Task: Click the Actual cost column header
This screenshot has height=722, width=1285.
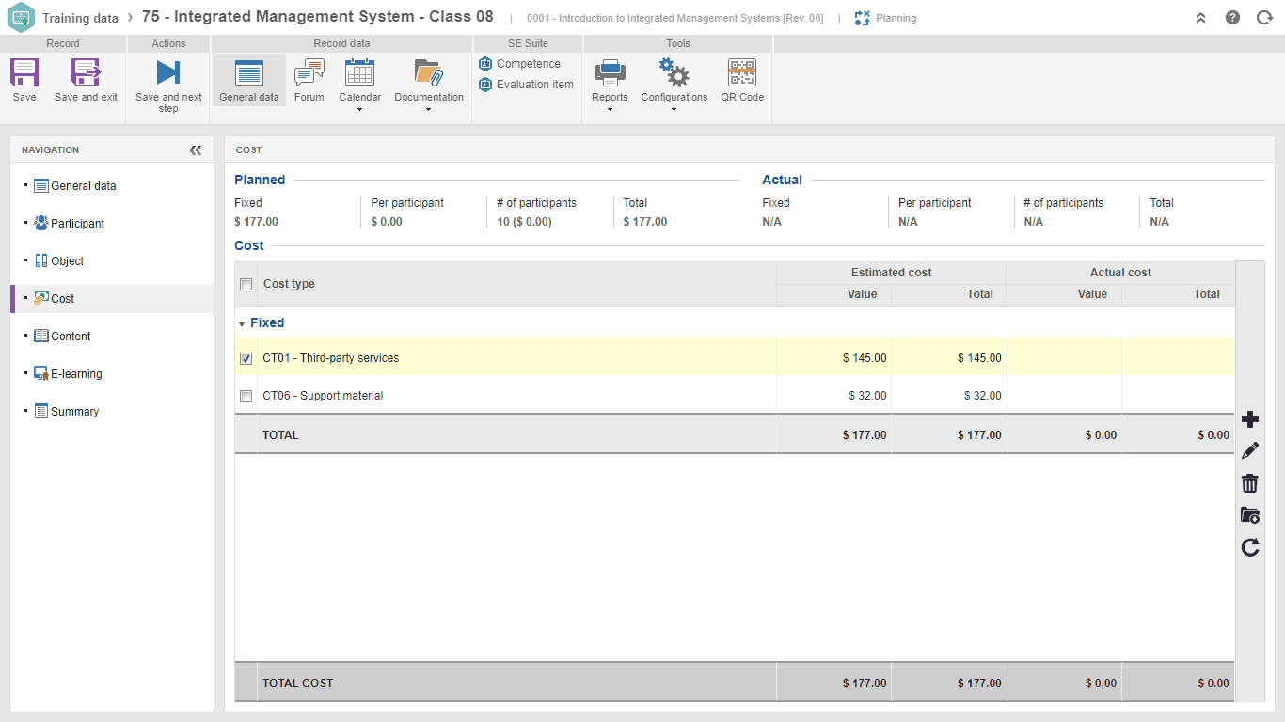Action: coord(1120,273)
